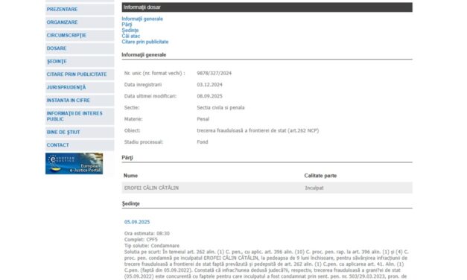Open the Citare prin publicitate anchor link
This screenshot has width=467, height=280.
point(145,42)
